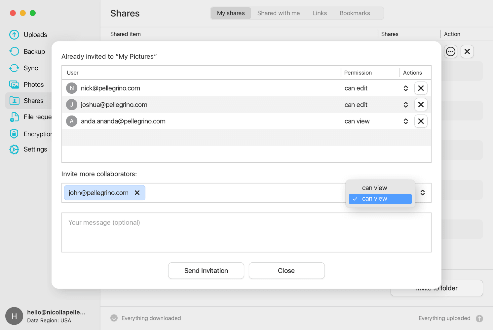Viewport: 493px width, 330px height.
Task: Click the Invite to folder button
Action: tap(436, 288)
